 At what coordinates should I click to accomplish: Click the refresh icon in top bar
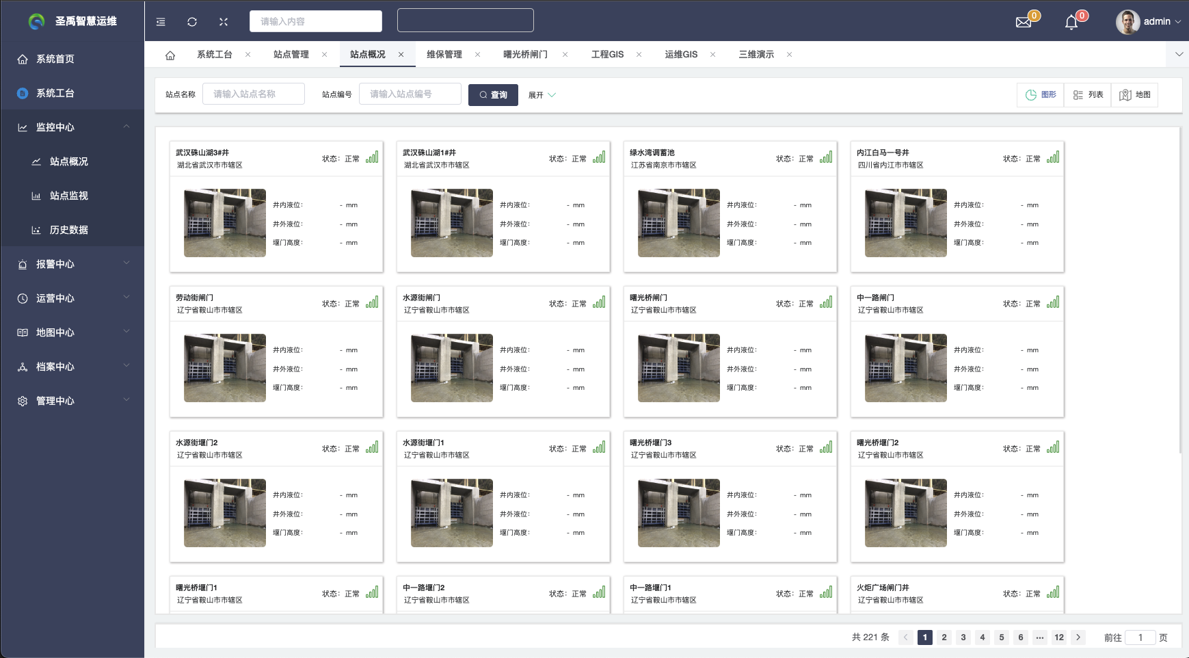tap(192, 22)
